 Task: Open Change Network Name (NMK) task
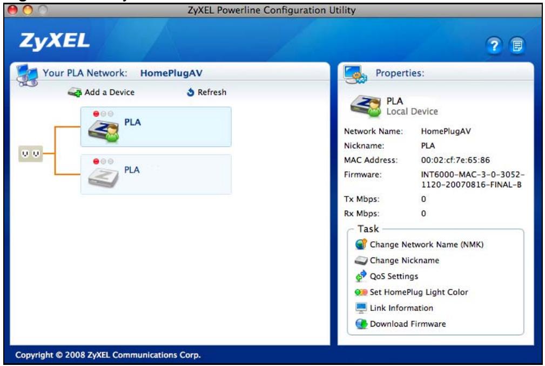click(427, 245)
